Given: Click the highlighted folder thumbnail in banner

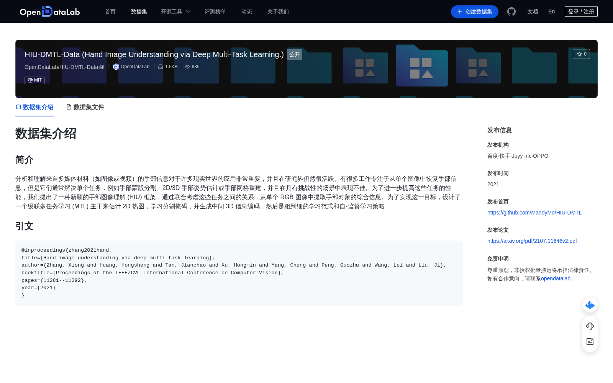Looking at the screenshot, I should (x=421, y=65).
